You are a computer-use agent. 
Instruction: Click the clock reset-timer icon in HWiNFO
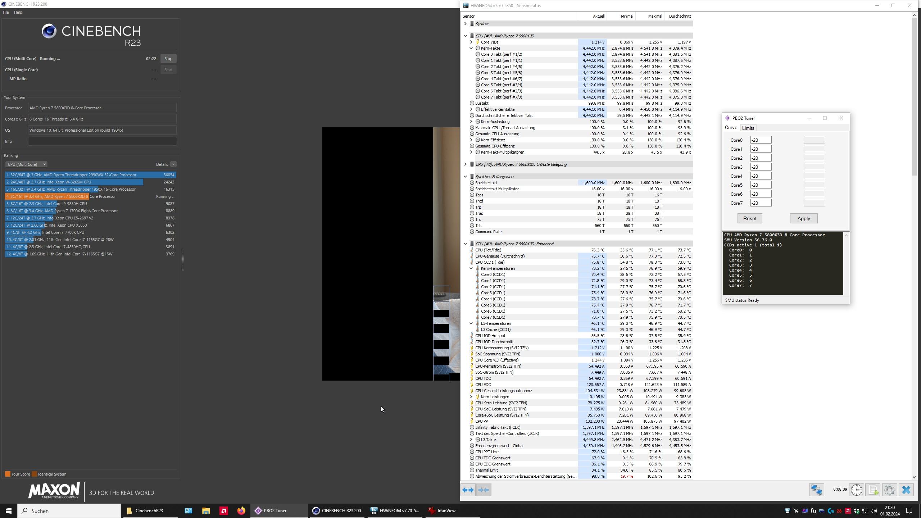click(x=857, y=490)
